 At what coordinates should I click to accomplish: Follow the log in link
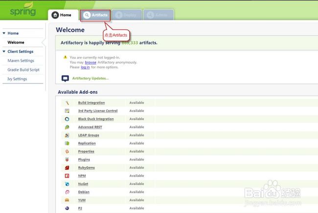click(x=85, y=67)
